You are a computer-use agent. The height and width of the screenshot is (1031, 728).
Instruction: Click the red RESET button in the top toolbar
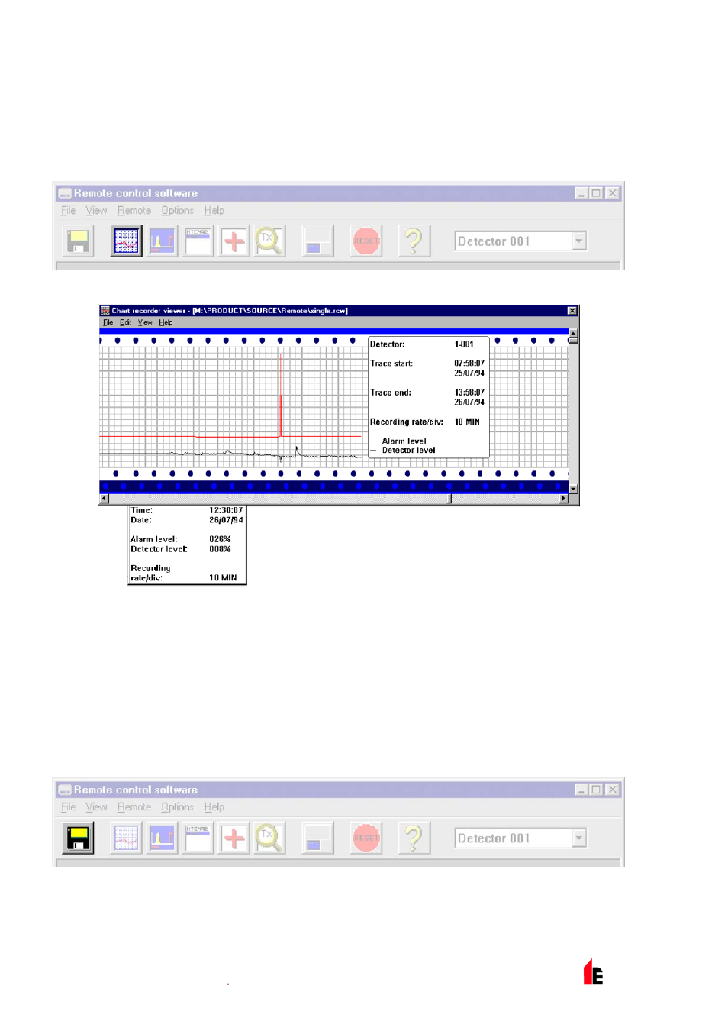(366, 241)
